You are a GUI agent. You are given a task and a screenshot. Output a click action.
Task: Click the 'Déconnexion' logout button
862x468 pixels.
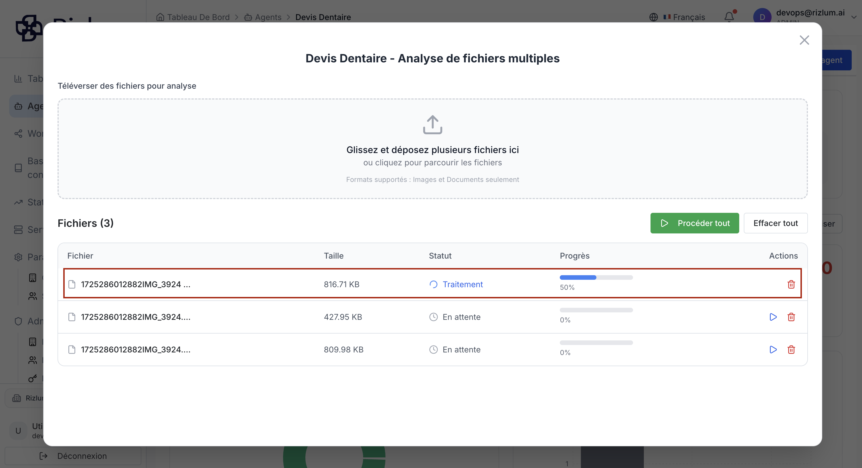73,456
